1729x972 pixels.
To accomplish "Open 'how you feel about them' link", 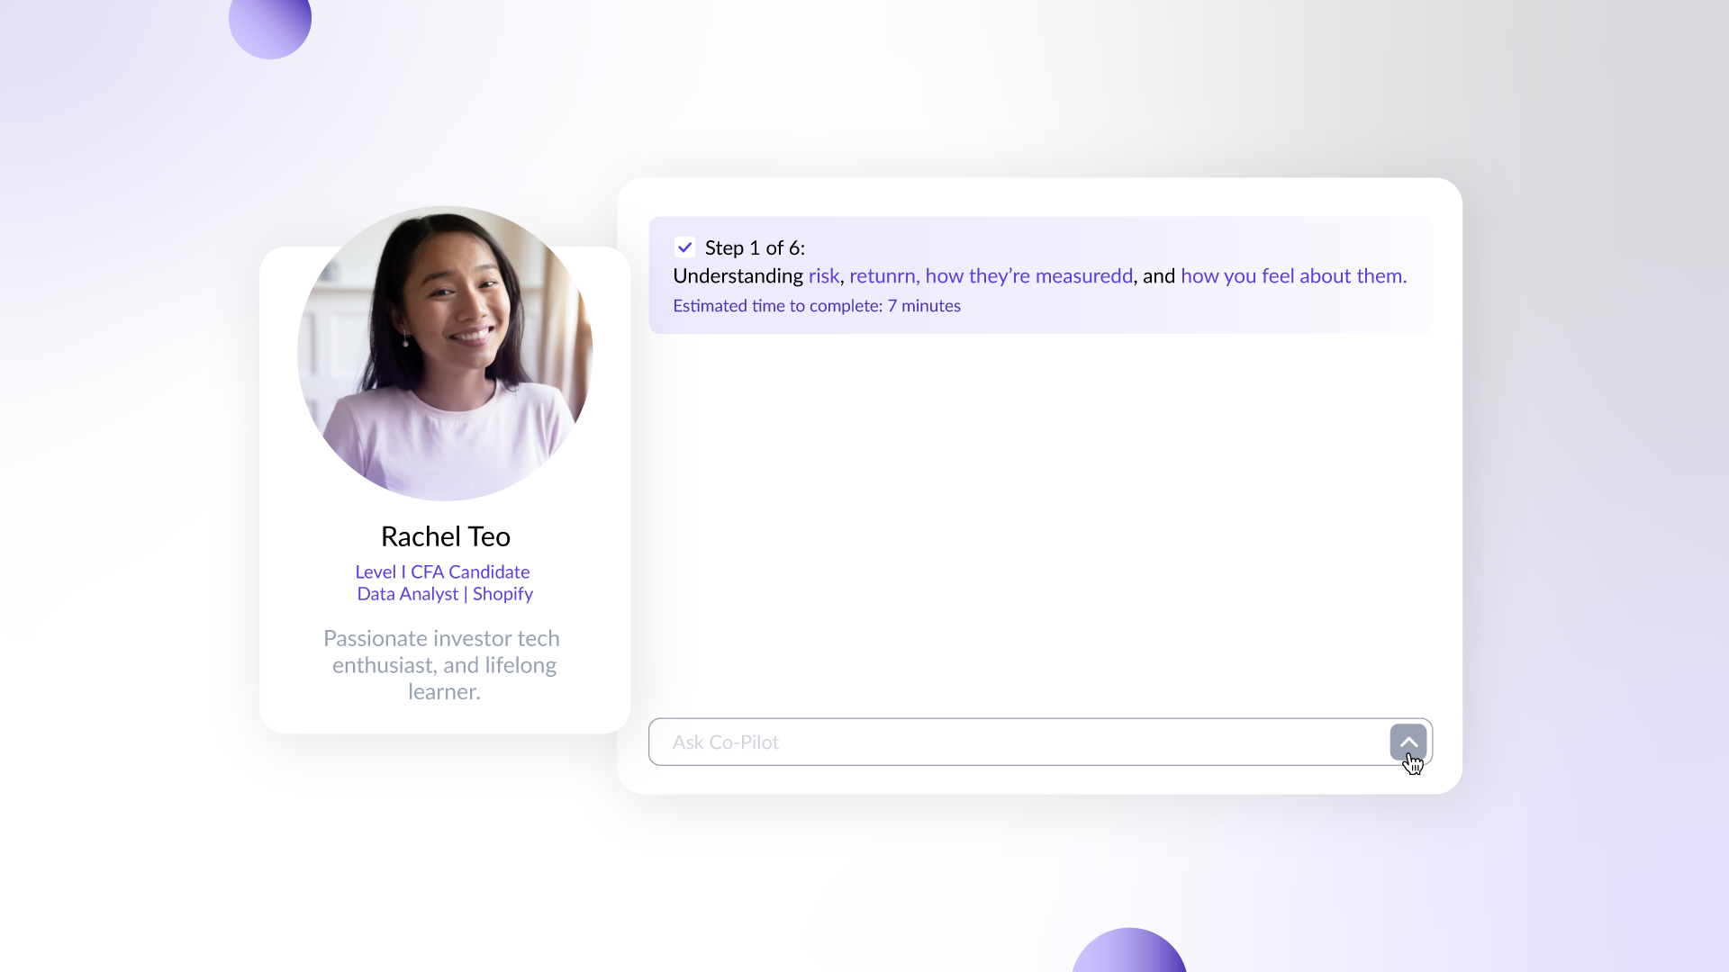I will (1292, 276).
